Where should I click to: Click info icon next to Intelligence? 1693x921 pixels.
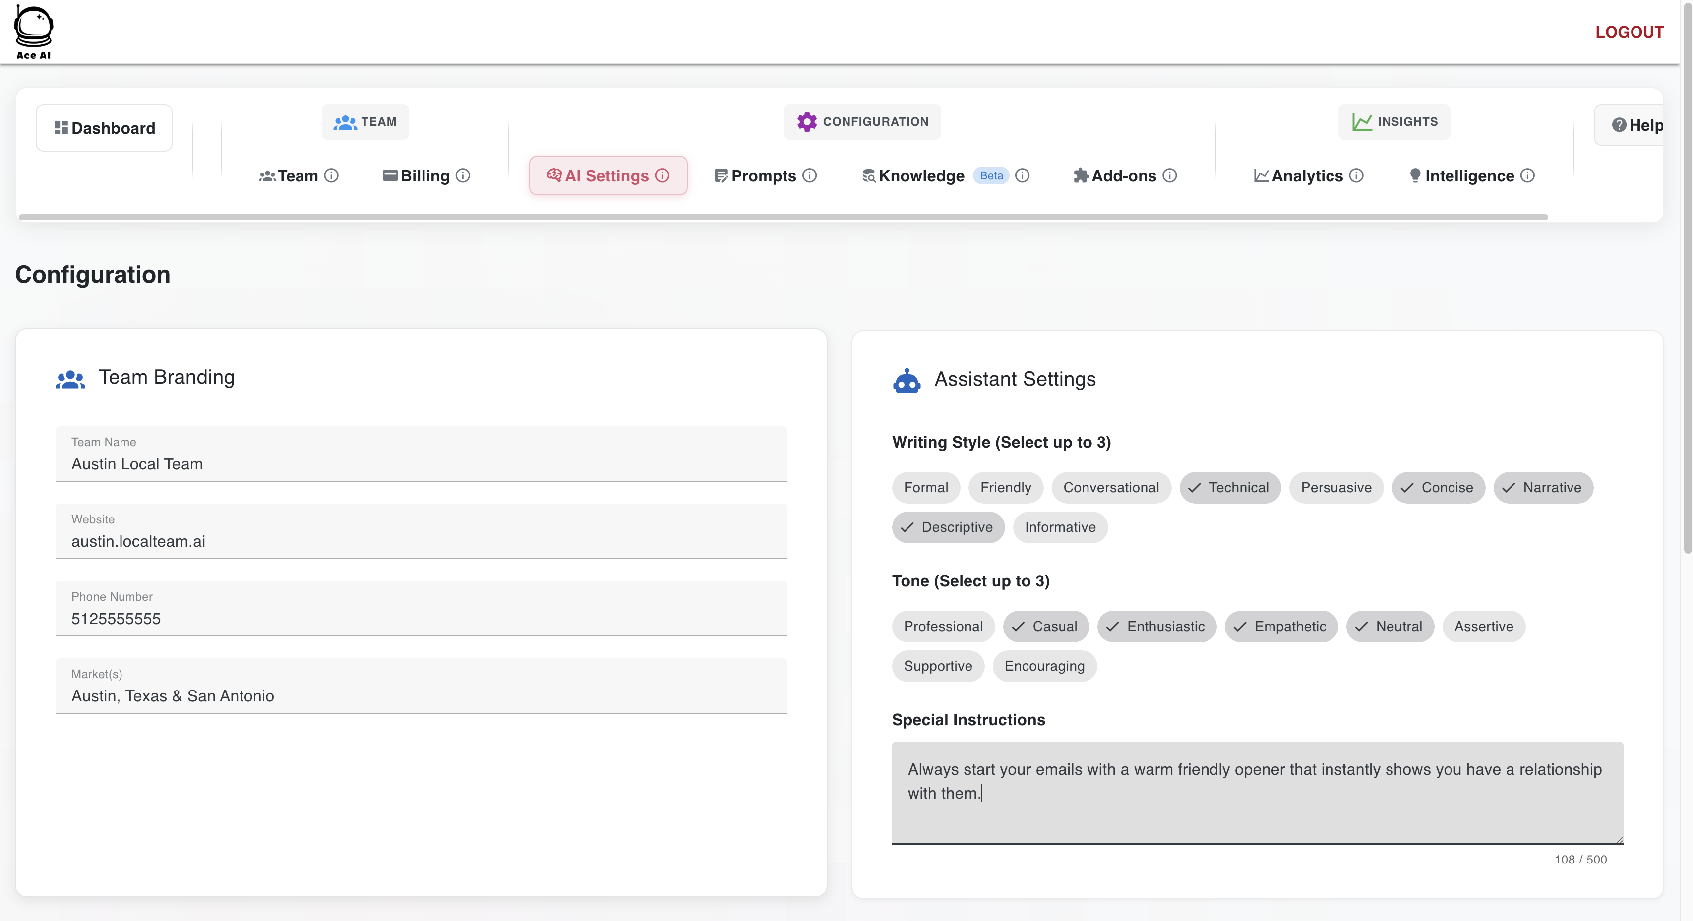(x=1528, y=175)
